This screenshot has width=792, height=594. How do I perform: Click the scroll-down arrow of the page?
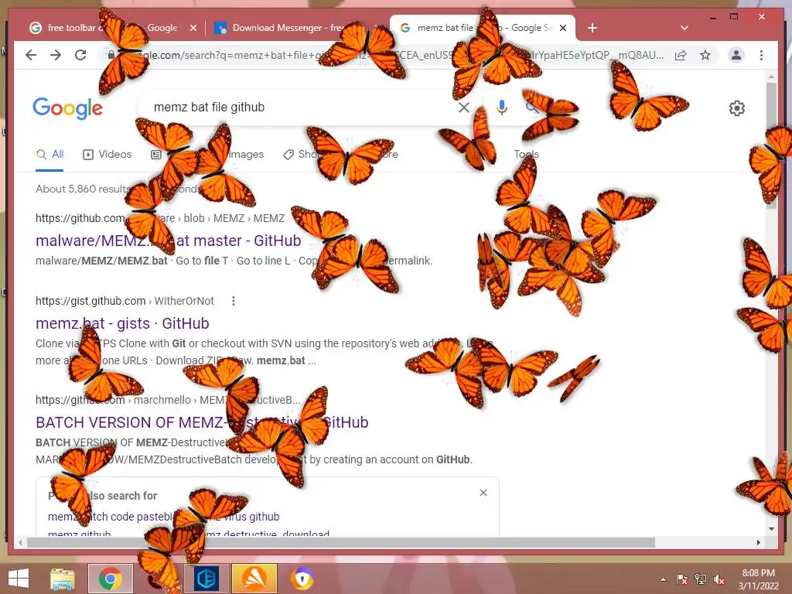(x=771, y=529)
